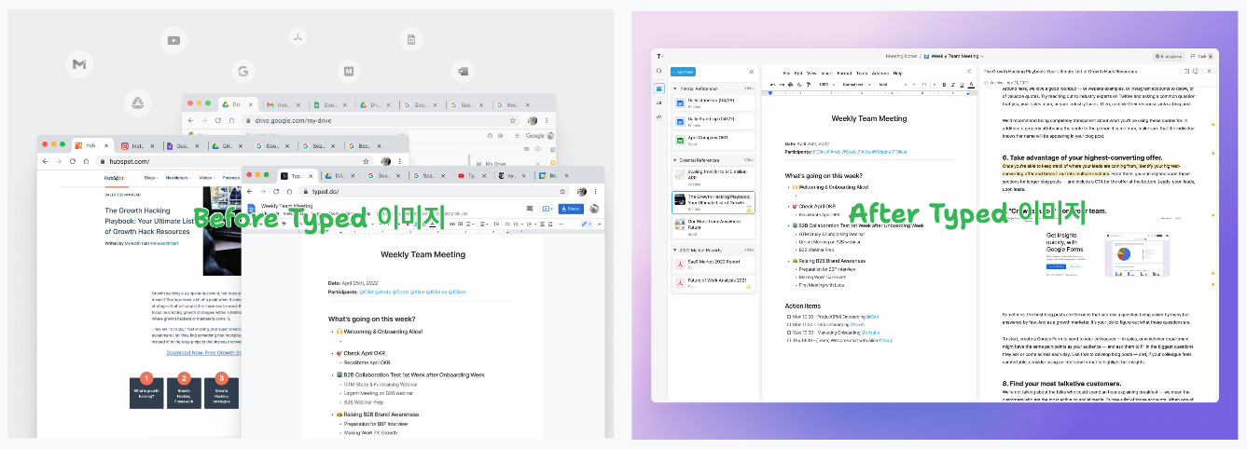Click the paint format icon in Typed toolbar
Viewport: 1247px width, 449px height.
click(809, 84)
